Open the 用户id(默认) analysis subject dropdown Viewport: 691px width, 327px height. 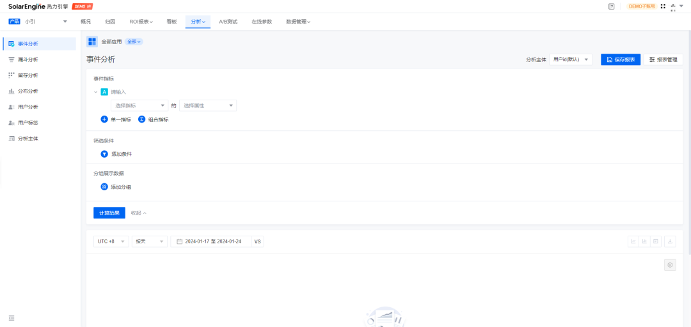point(571,59)
